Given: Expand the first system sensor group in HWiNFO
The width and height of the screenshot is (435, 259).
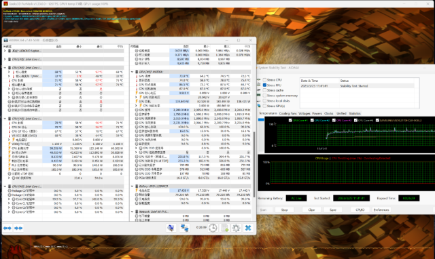Looking at the screenshot, I should click(5, 51).
